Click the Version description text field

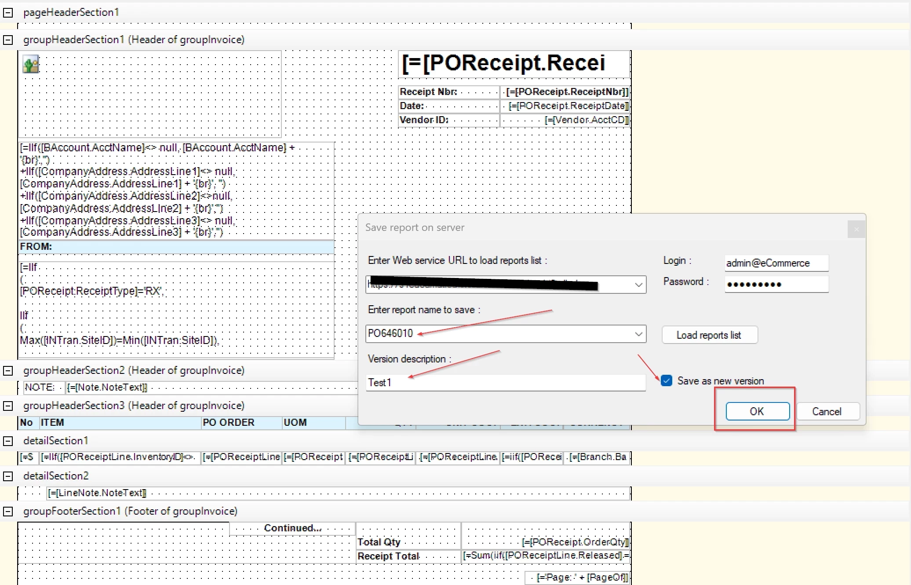click(506, 383)
